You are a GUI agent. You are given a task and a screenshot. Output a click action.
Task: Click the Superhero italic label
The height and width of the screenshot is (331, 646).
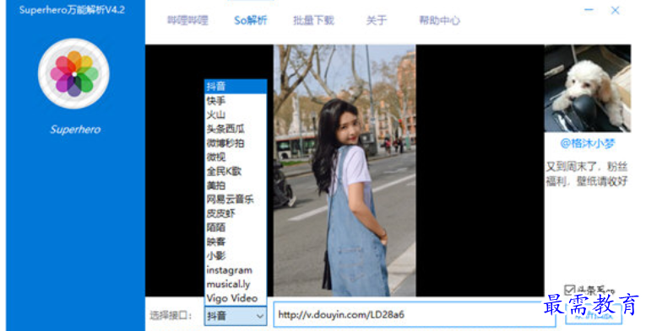[75, 130]
